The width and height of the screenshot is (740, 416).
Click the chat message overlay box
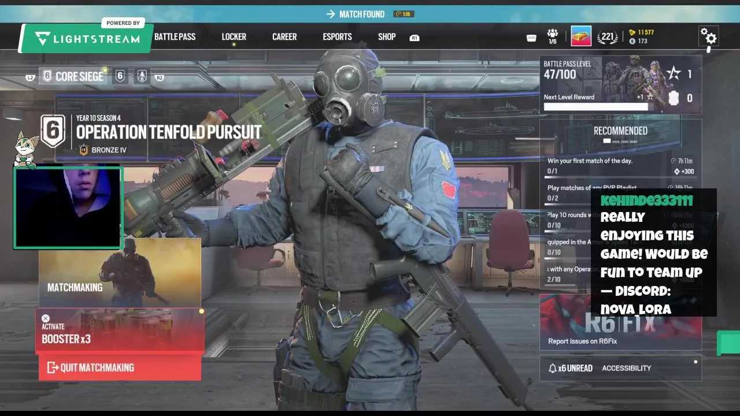pos(653,252)
